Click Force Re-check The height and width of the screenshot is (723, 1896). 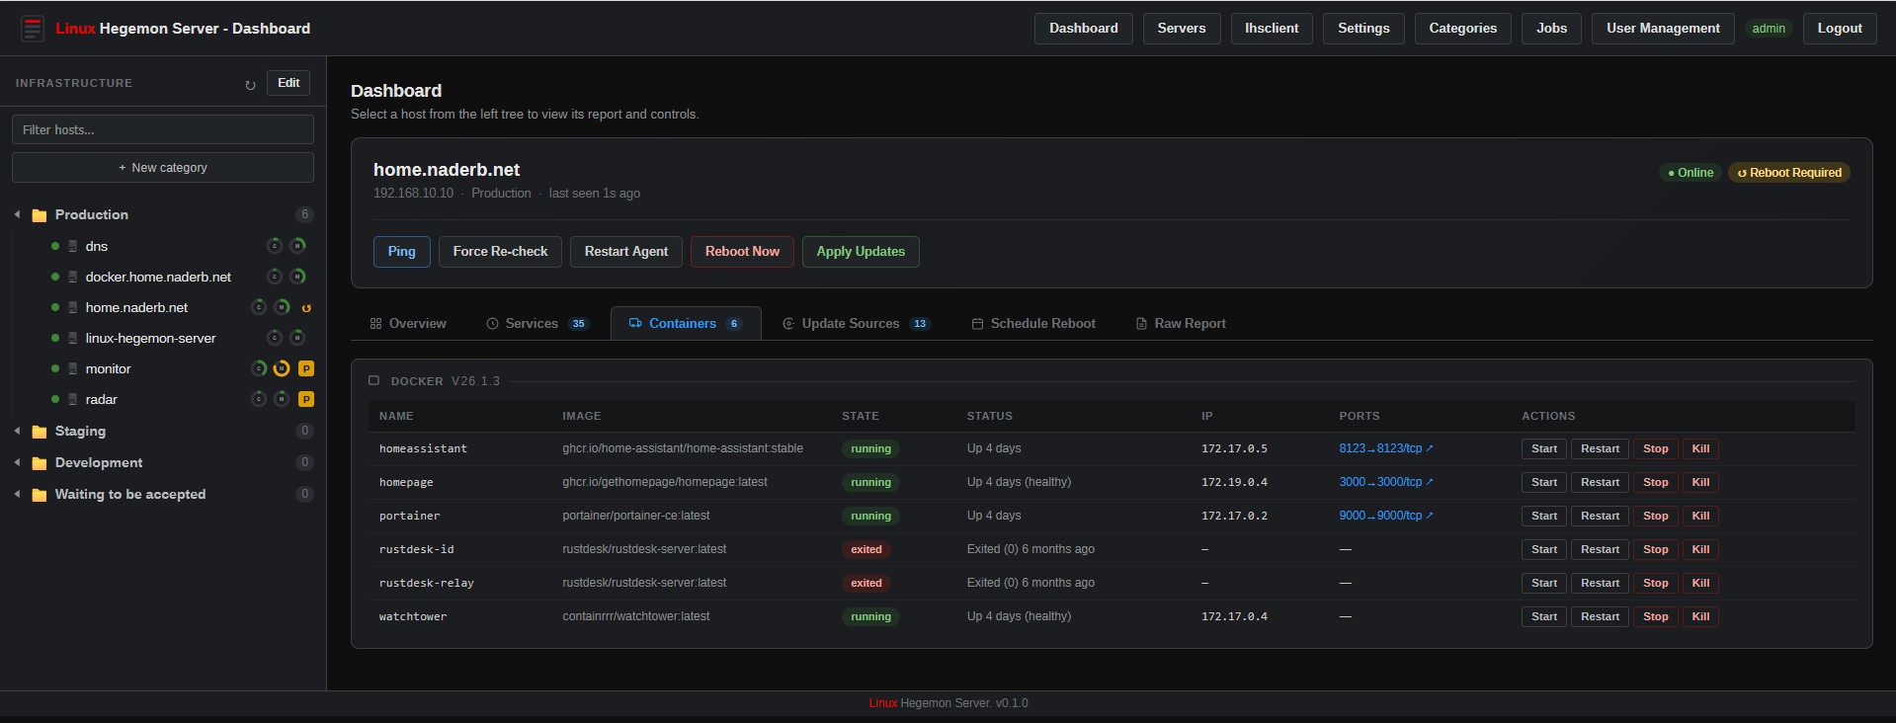tap(500, 252)
